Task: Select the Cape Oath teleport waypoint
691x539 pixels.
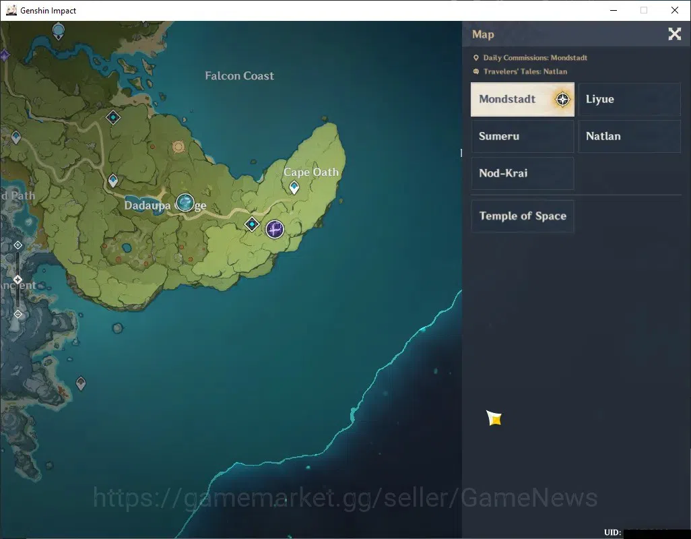Action: [294, 187]
